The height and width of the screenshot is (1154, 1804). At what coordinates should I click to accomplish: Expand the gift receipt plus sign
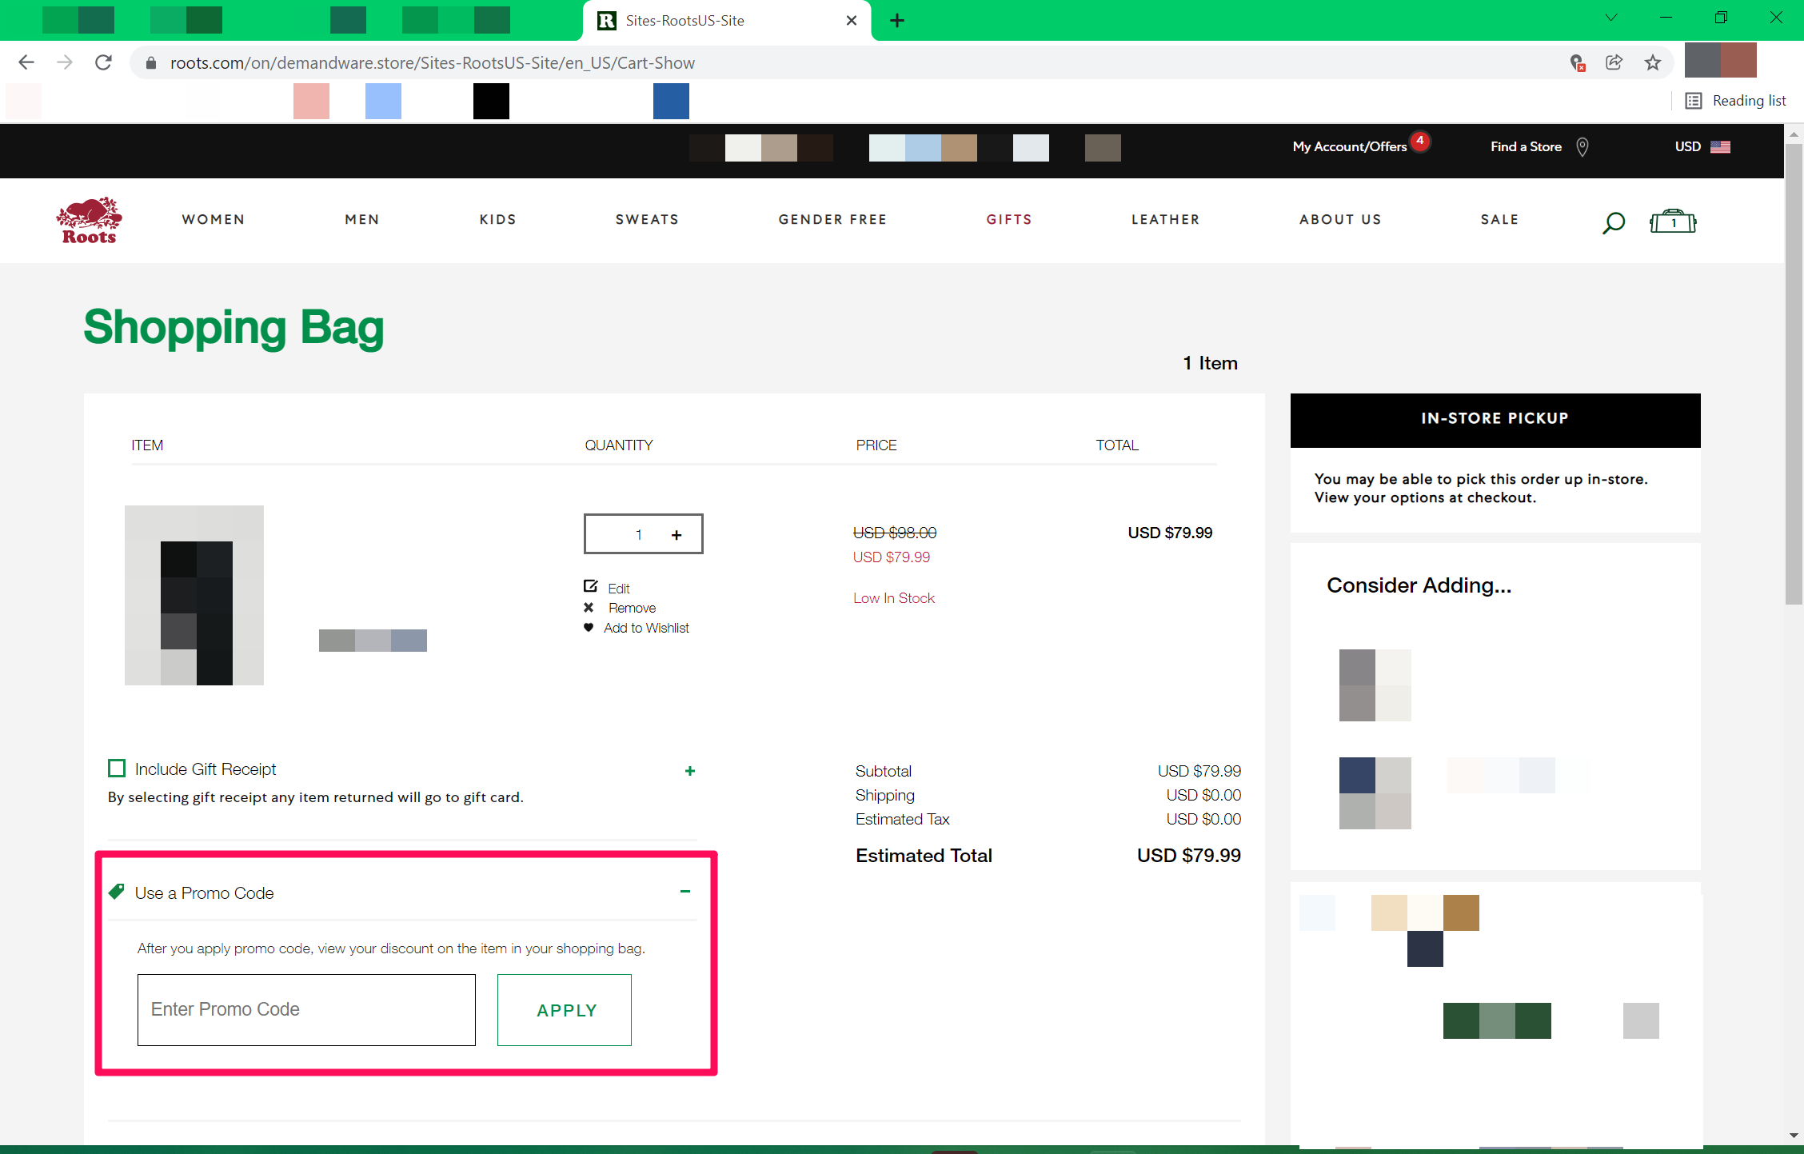[690, 771]
